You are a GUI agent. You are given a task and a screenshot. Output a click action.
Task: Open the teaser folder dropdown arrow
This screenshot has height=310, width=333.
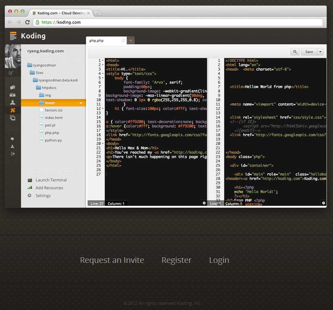click(x=81, y=103)
